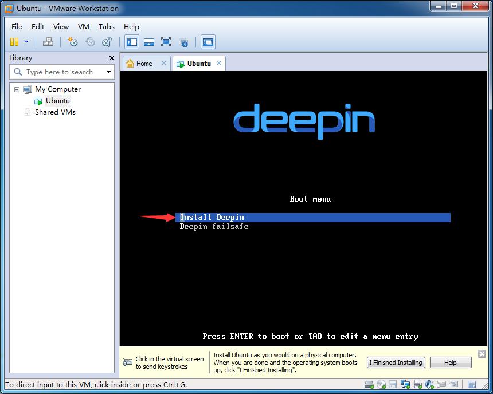
Task: Select the Install Deepin boot entry
Action: [313, 218]
